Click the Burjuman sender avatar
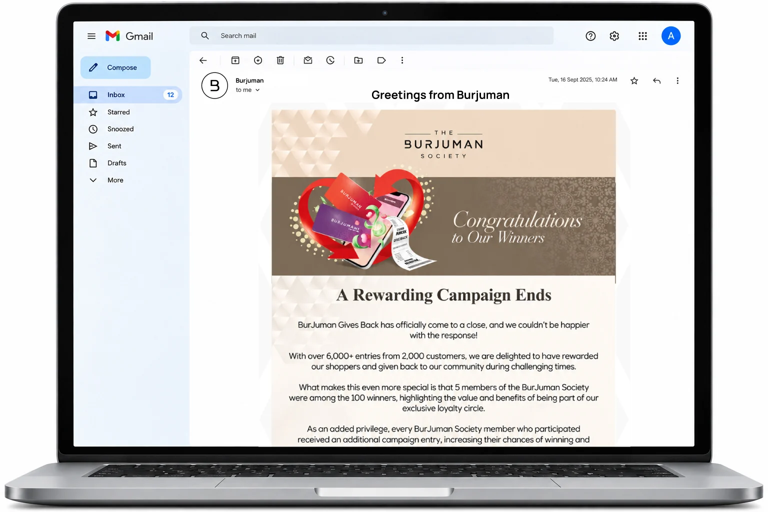768x512 pixels. pos(214,85)
